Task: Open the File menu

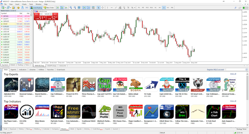Action: click(x=5, y=4)
